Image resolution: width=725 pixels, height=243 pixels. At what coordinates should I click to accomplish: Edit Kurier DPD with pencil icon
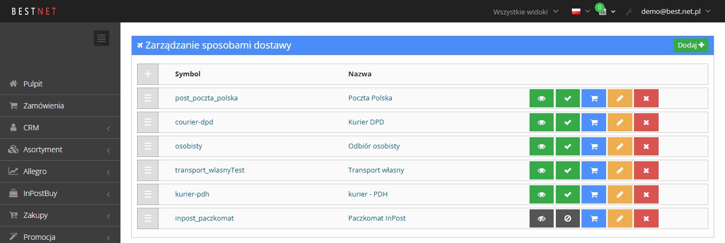click(x=620, y=122)
